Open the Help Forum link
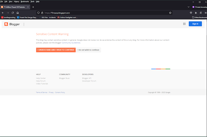The width and height of the screenshot is (207, 137). (41, 81)
